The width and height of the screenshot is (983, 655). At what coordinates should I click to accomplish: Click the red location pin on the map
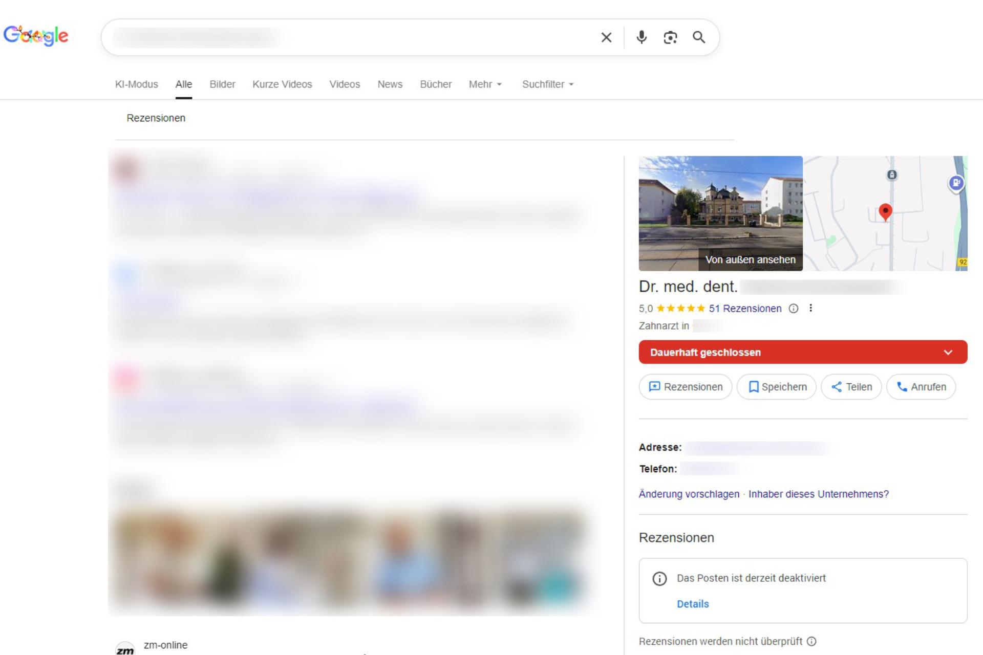885,212
